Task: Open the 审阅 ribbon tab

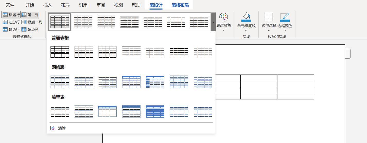Action: pos(101,5)
